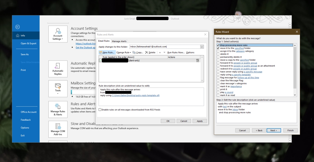Check the 'delete it' action
The width and height of the screenshot is (314, 162).
pos(218,54)
